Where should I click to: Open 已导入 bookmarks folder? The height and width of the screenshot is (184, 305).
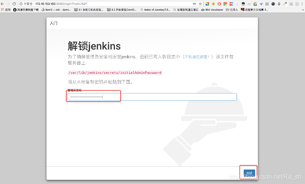tap(232, 10)
